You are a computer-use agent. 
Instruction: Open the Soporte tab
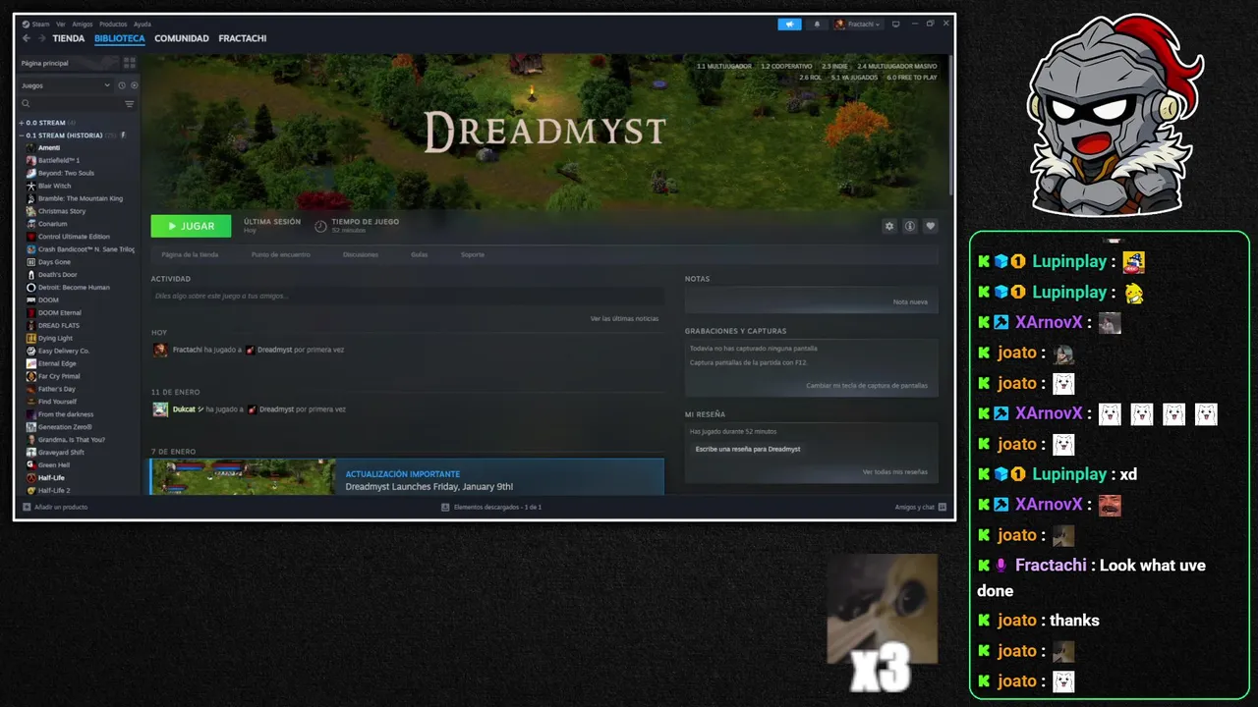(473, 254)
